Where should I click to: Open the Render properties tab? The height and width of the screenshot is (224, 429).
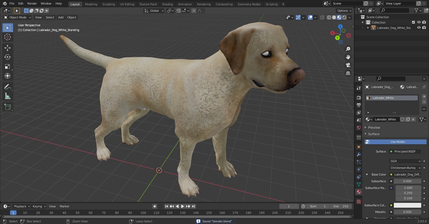[x=359, y=97]
